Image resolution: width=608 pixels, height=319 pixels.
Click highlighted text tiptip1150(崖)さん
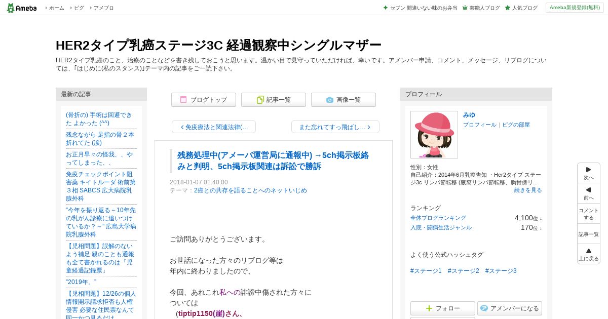click(x=211, y=313)
